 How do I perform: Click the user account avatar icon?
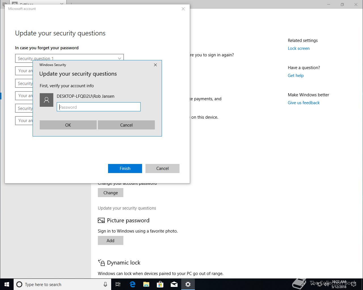pos(47,100)
